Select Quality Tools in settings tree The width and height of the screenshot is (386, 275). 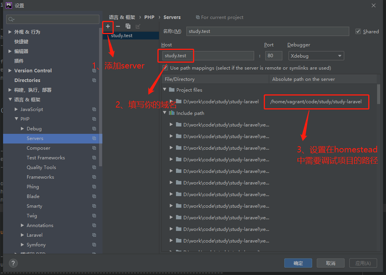pyautogui.click(x=41, y=167)
